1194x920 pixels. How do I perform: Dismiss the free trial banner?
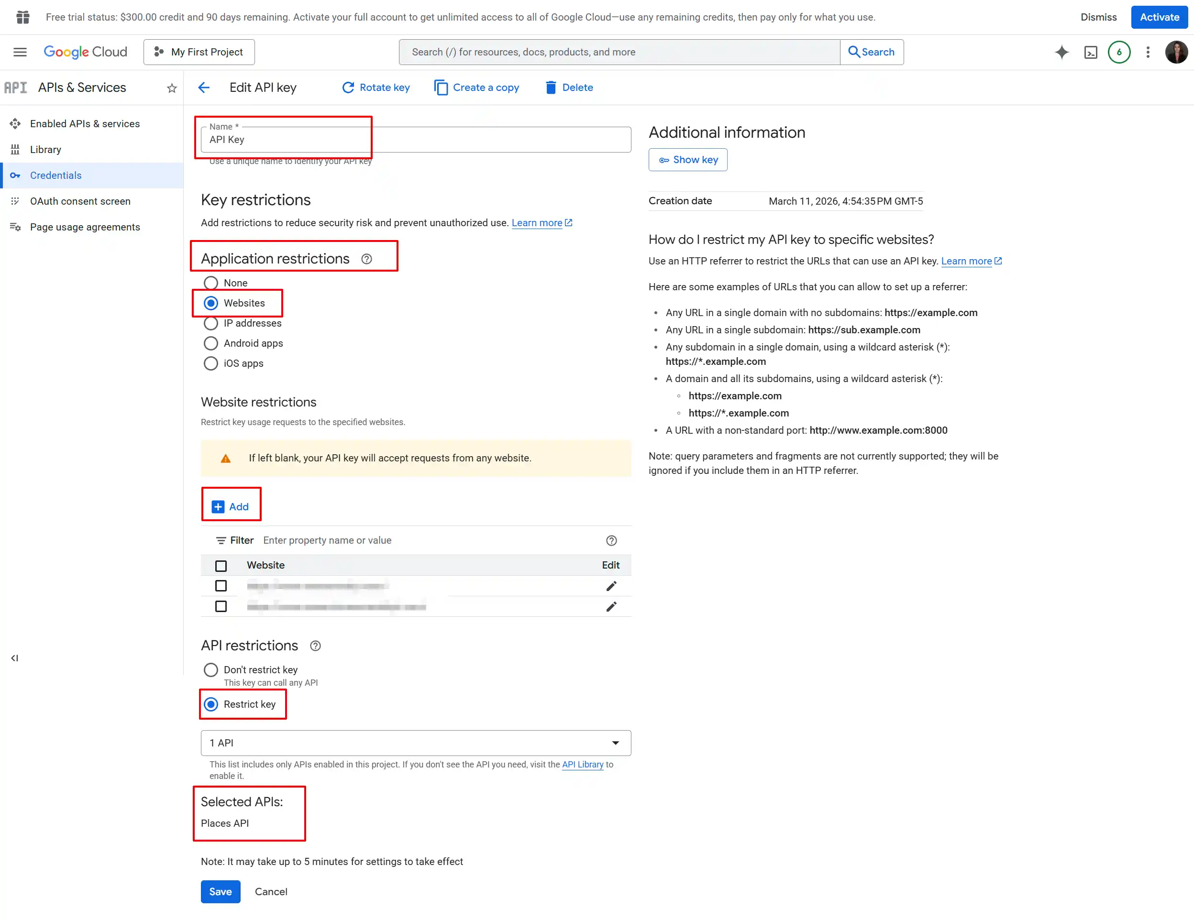pos(1098,17)
